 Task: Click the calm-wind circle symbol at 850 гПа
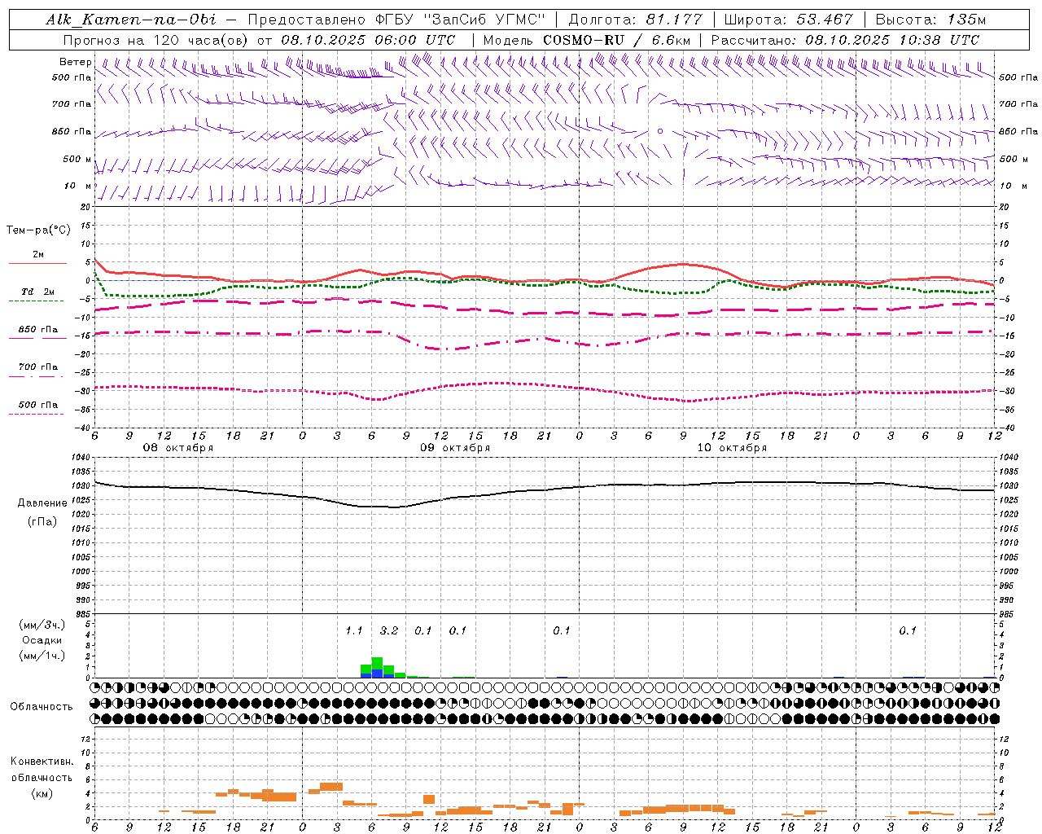point(660,130)
